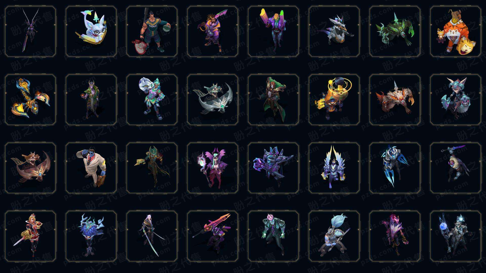Click the green spiky wolf creature
This screenshot has height=273, width=486.
(395, 31)
